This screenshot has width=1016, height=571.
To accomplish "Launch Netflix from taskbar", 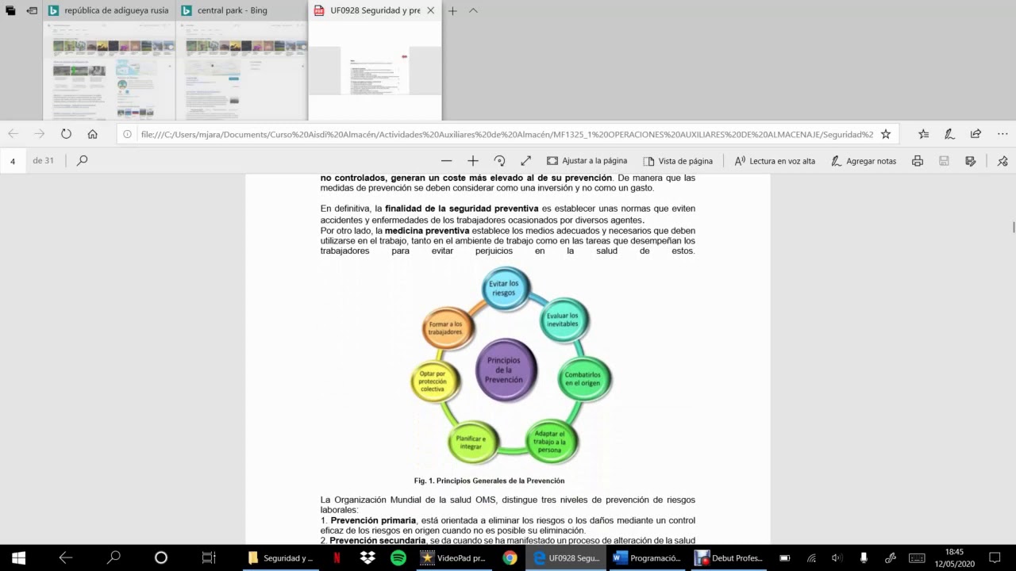I will [337, 558].
